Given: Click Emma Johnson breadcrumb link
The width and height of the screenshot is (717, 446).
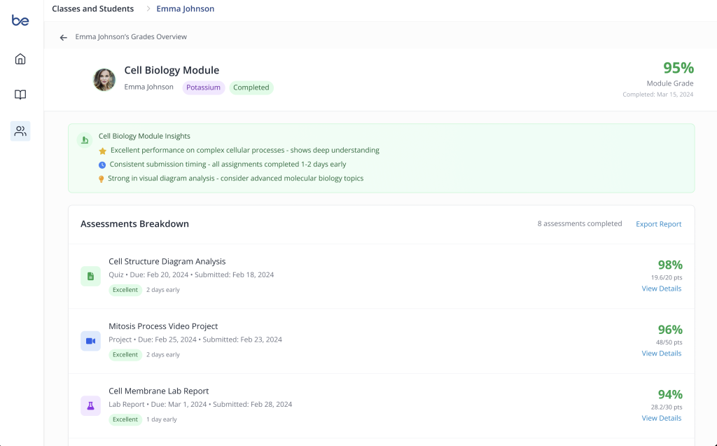Looking at the screenshot, I should [x=185, y=8].
